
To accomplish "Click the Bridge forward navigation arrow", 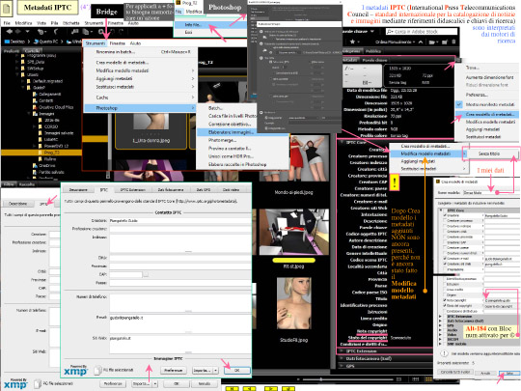I will pos(19,32).
